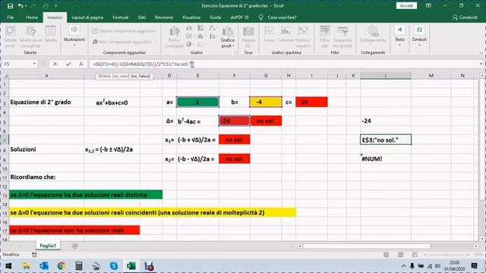Image resolution: width=486 pixels, height=273 pixels.
Task: Click the Insert Function fx icon
Action: click(x=81, y=64)
